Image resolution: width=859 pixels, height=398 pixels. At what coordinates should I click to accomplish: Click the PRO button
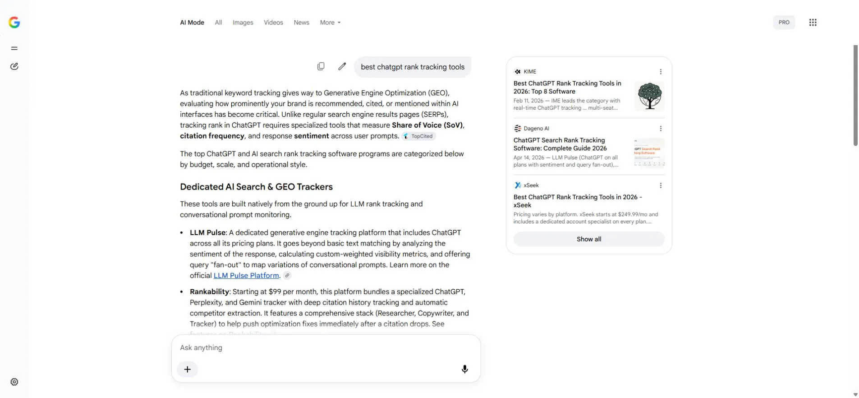[784, 23]
